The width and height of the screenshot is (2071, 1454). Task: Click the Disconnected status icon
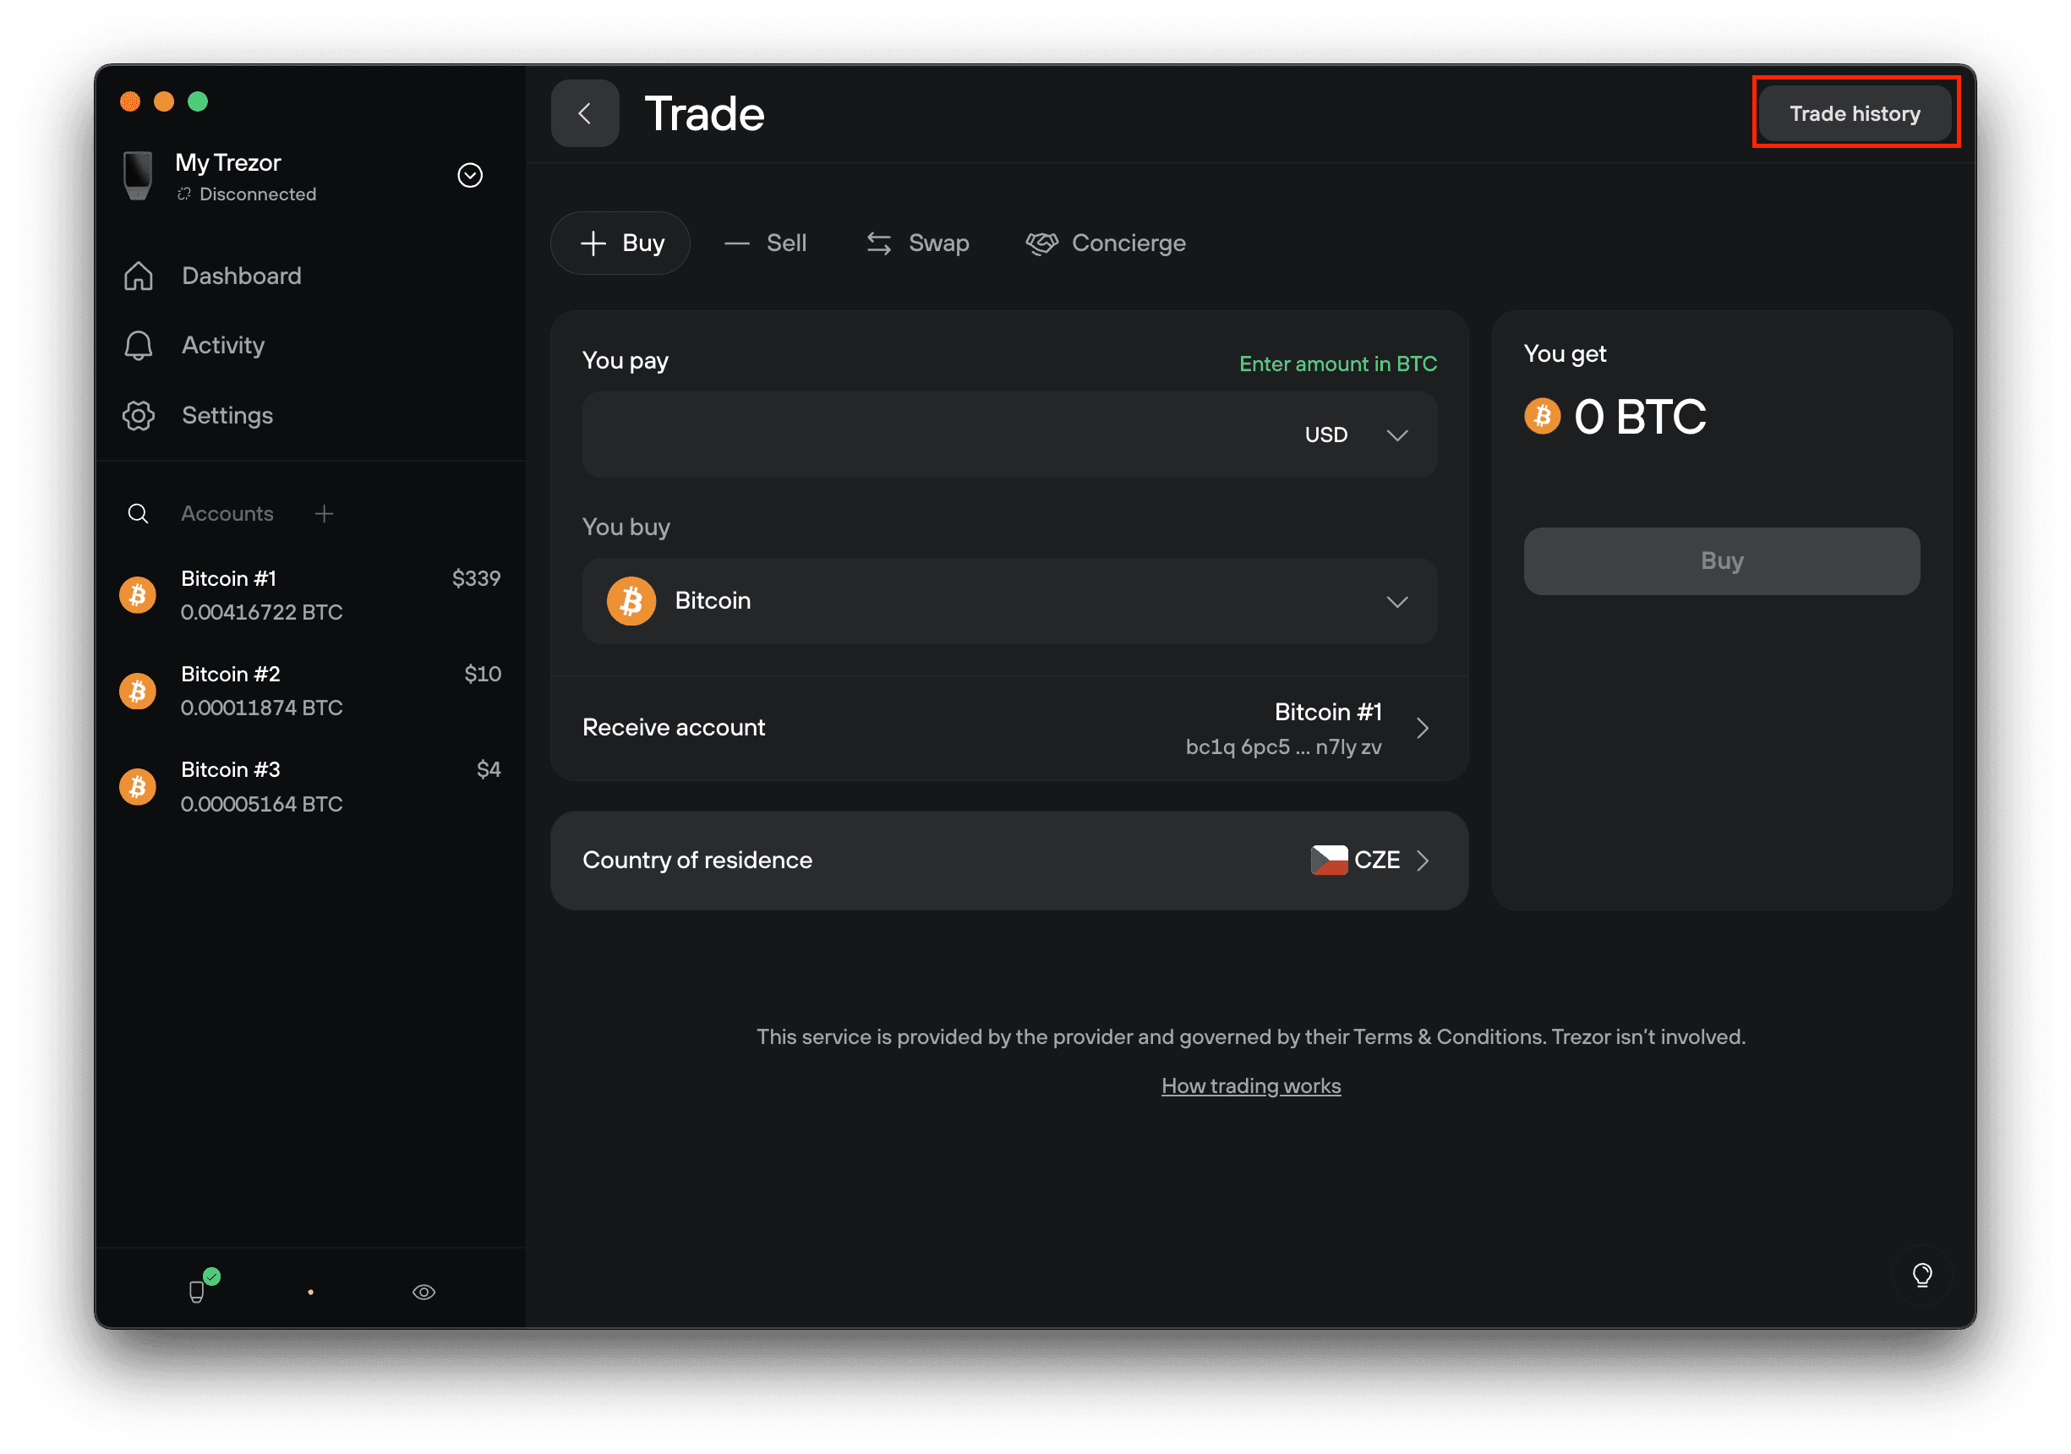point(184,194)
